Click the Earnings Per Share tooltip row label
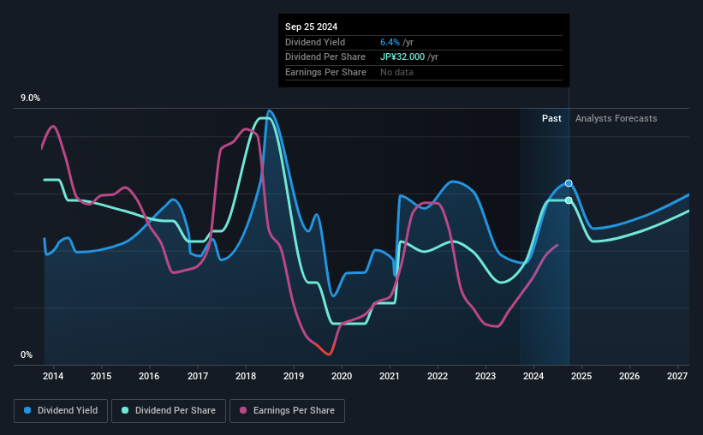 pyautogui.click(x=325, y=72)
